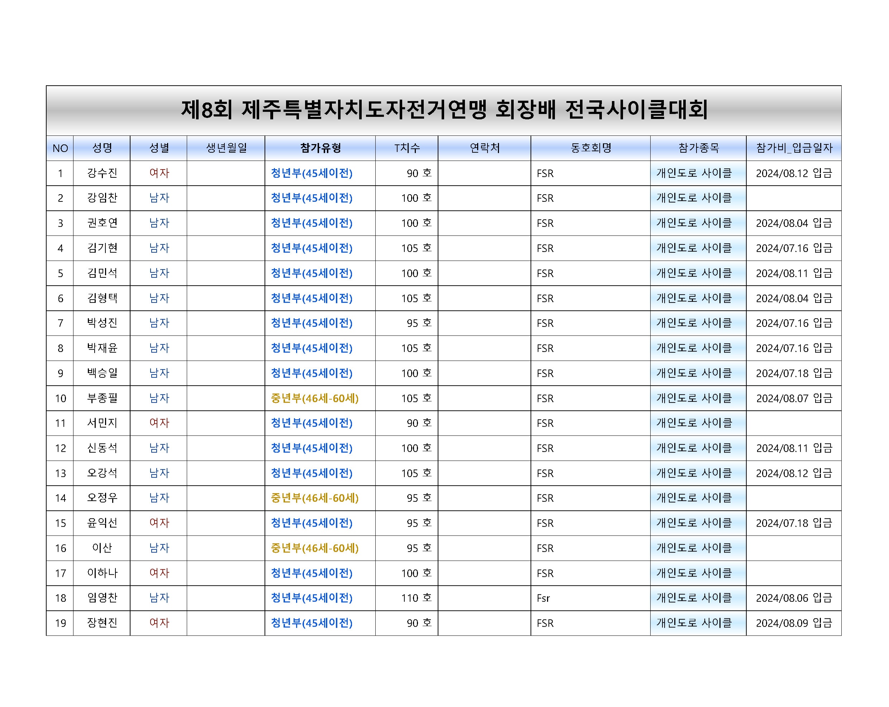Click row number 10

point(61,398)
